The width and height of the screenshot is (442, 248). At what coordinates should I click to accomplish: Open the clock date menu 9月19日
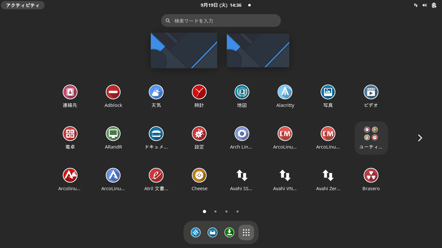click(221, 5)
